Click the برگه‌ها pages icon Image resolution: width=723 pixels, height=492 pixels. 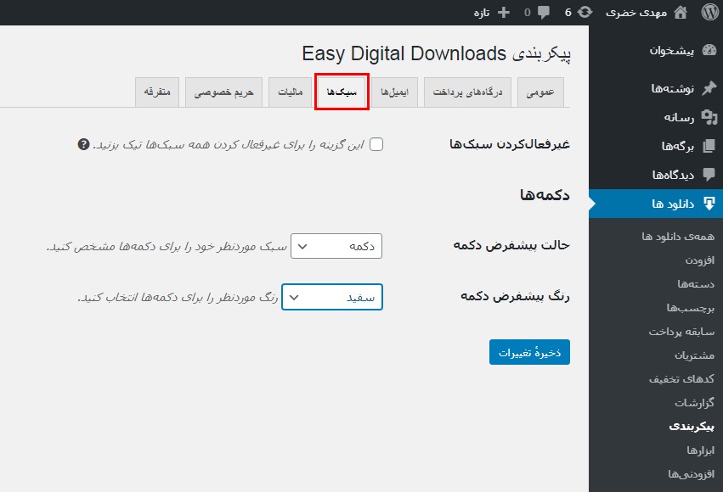[709, 147]
